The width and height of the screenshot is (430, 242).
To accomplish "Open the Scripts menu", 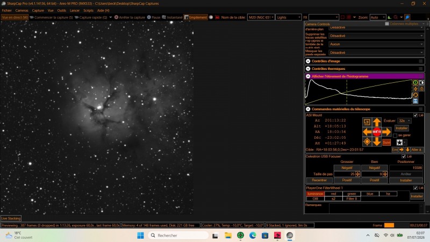I will coord(88,10).
